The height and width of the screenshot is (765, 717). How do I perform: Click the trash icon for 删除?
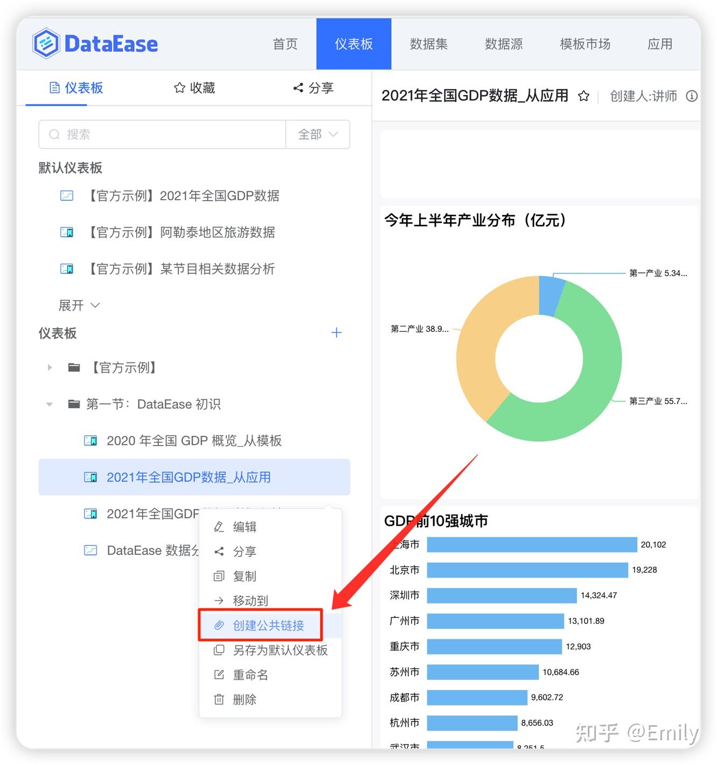pos(219,699)
